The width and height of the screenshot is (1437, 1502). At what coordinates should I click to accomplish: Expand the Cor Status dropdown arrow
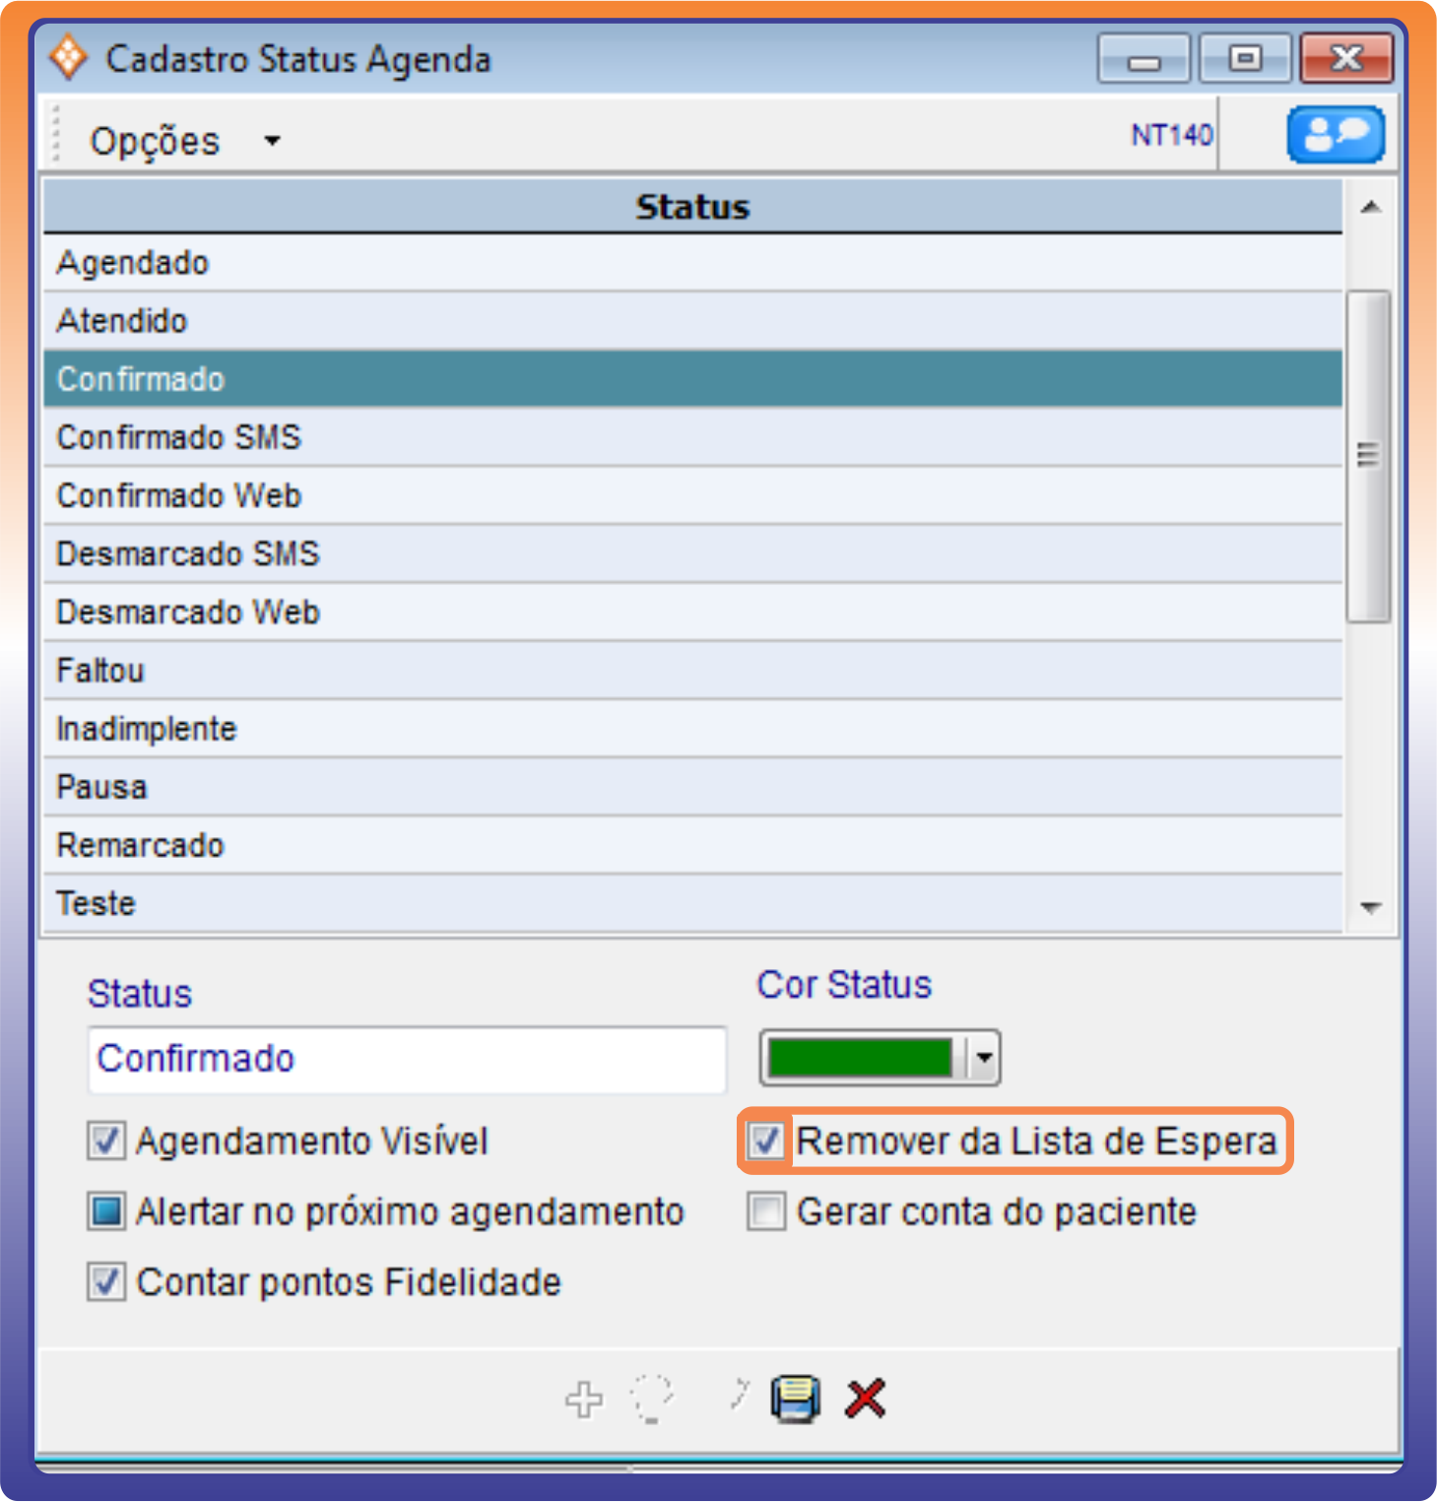click(x=983, y=1059)
